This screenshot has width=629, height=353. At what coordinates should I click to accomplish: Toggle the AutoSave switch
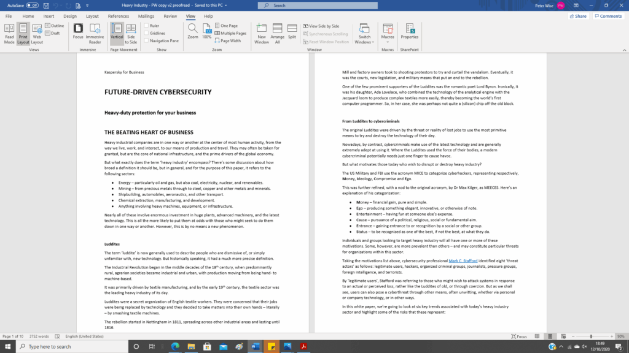[32, 6]
